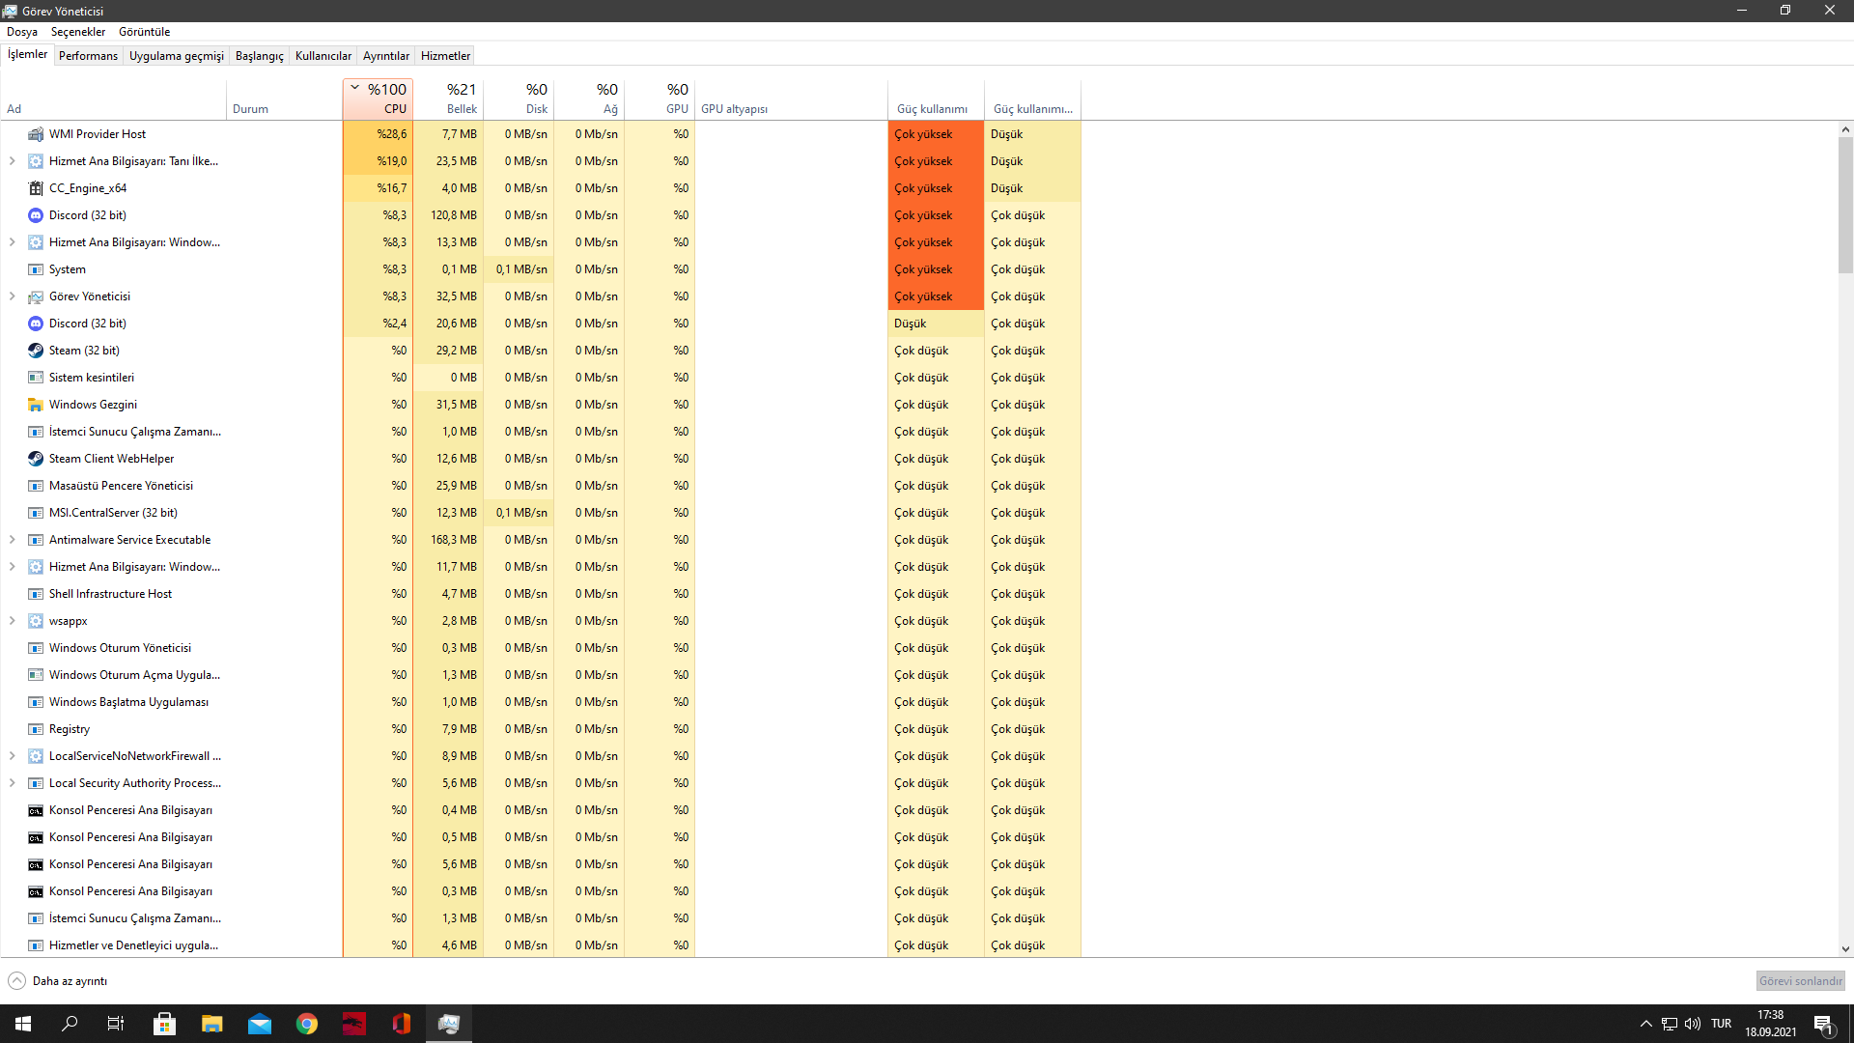Click the Steam (32 bit) icon

tap(35, 351)
